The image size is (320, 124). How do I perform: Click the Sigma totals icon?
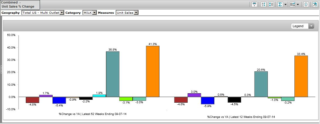280,4
